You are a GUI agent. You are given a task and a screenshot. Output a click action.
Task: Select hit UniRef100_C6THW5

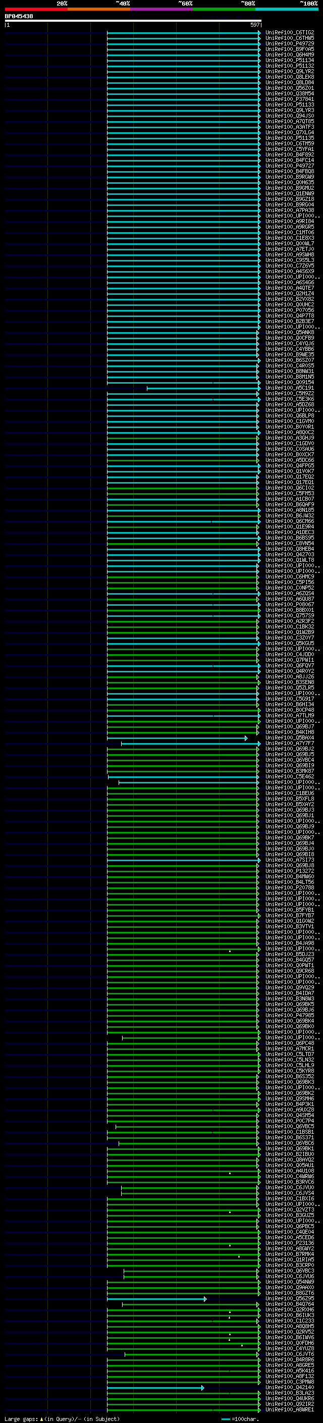click(289, 38)
